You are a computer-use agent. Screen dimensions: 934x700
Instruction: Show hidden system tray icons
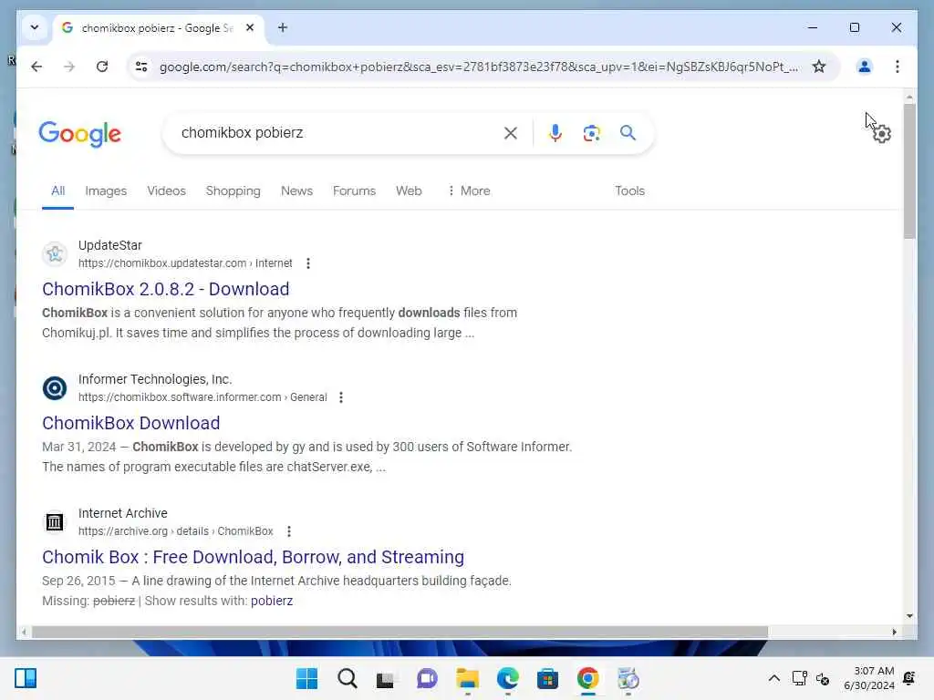pyautogui.click(x=773, y=678)
